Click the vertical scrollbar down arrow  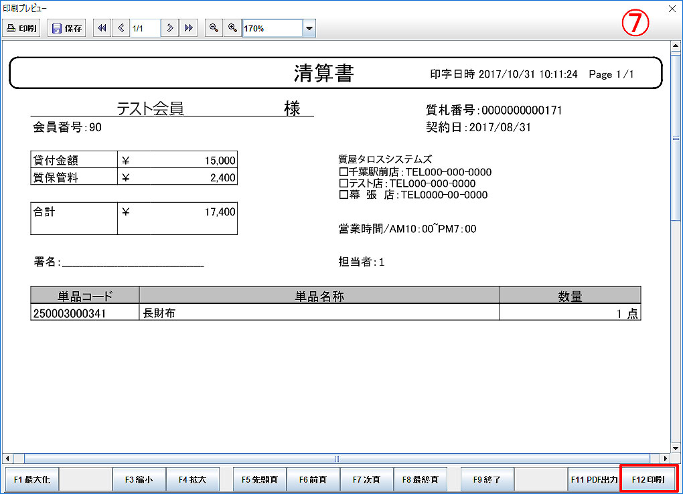675,447
